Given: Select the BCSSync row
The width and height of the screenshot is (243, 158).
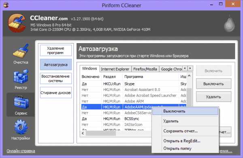Looking at the screenshot, I should point(117,119).
